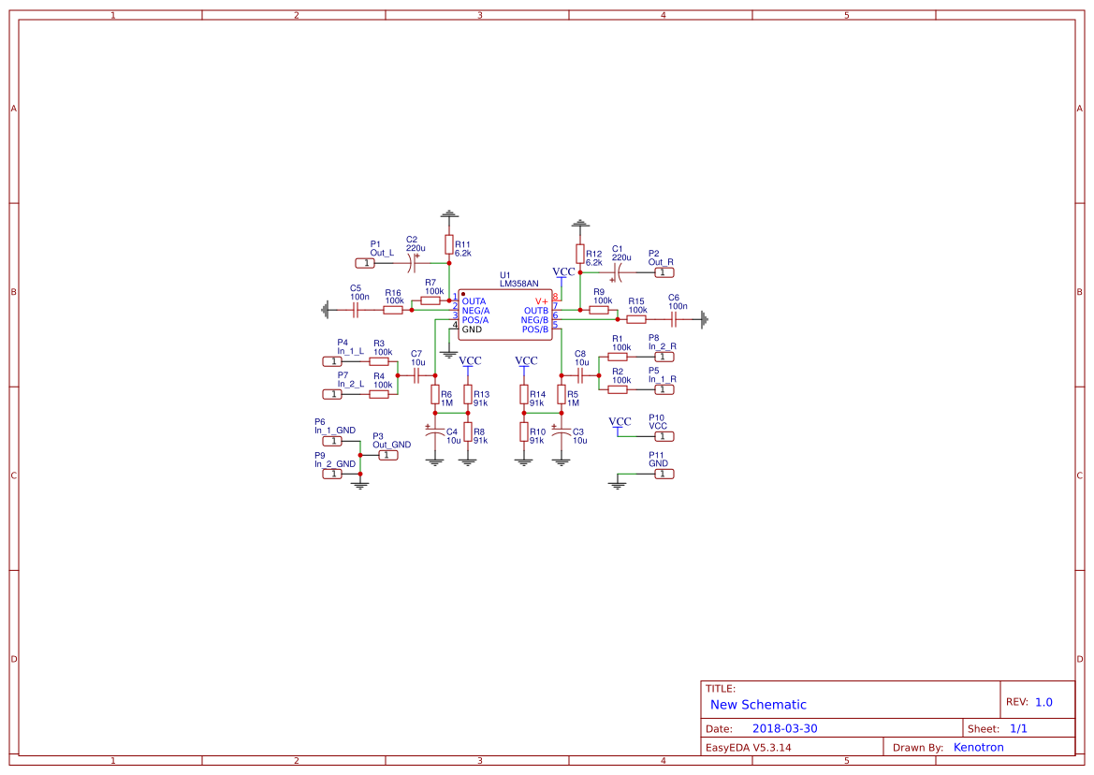Screen dimensions: 1094x775
Task: Select connector P1 Out_L
Action: (366, 262)
